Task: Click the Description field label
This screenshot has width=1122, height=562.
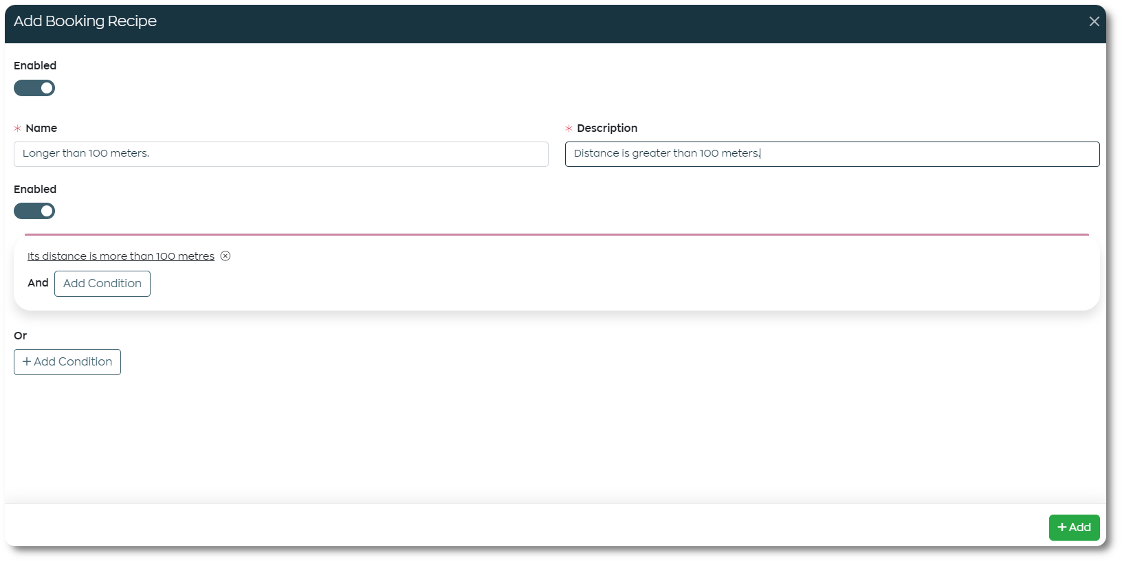Action: click(607, 128)
